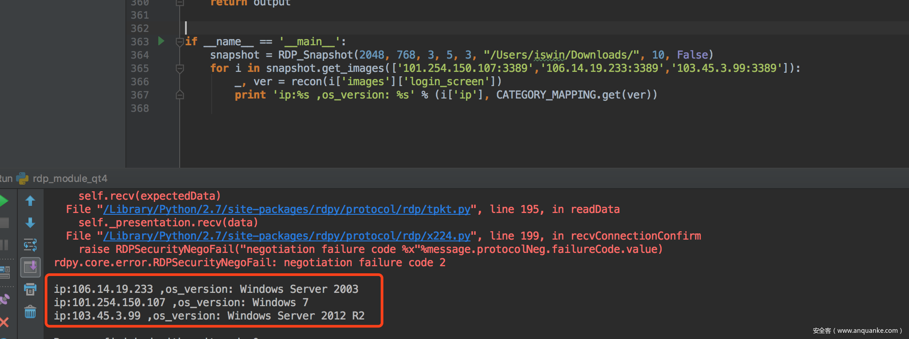Click the Windows Server 2003 output line
Image resolution: width=909 pixels, height=339 pixels.
pos(206,289)
